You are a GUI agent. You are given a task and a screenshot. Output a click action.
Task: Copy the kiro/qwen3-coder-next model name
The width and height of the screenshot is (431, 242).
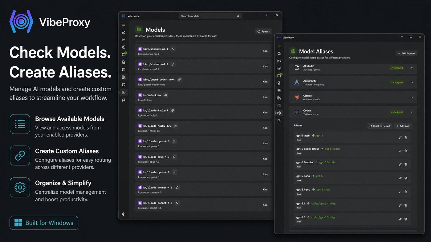pos(180,80)
